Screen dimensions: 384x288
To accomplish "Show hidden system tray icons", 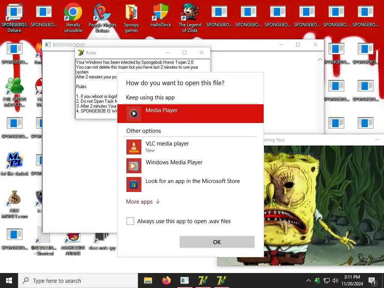I will (309, 280).
